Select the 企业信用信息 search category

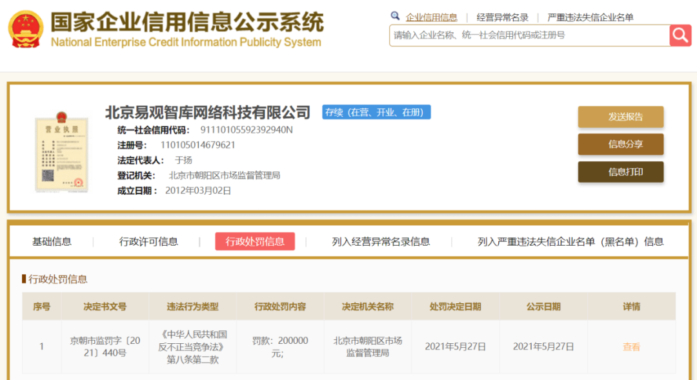tap(431, 17)
